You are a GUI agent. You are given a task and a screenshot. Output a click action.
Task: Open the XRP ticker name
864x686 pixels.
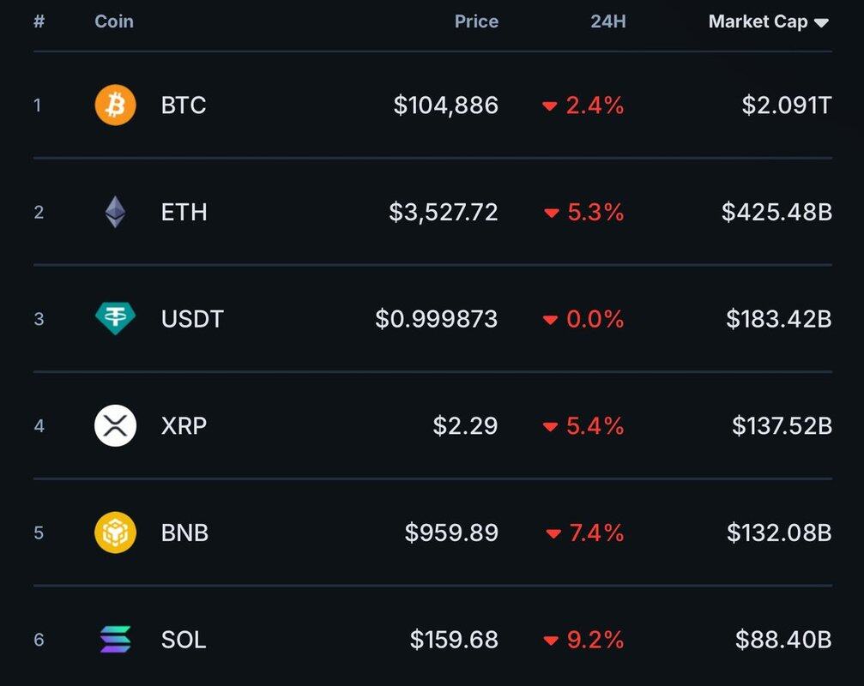(x=184, y=425)
